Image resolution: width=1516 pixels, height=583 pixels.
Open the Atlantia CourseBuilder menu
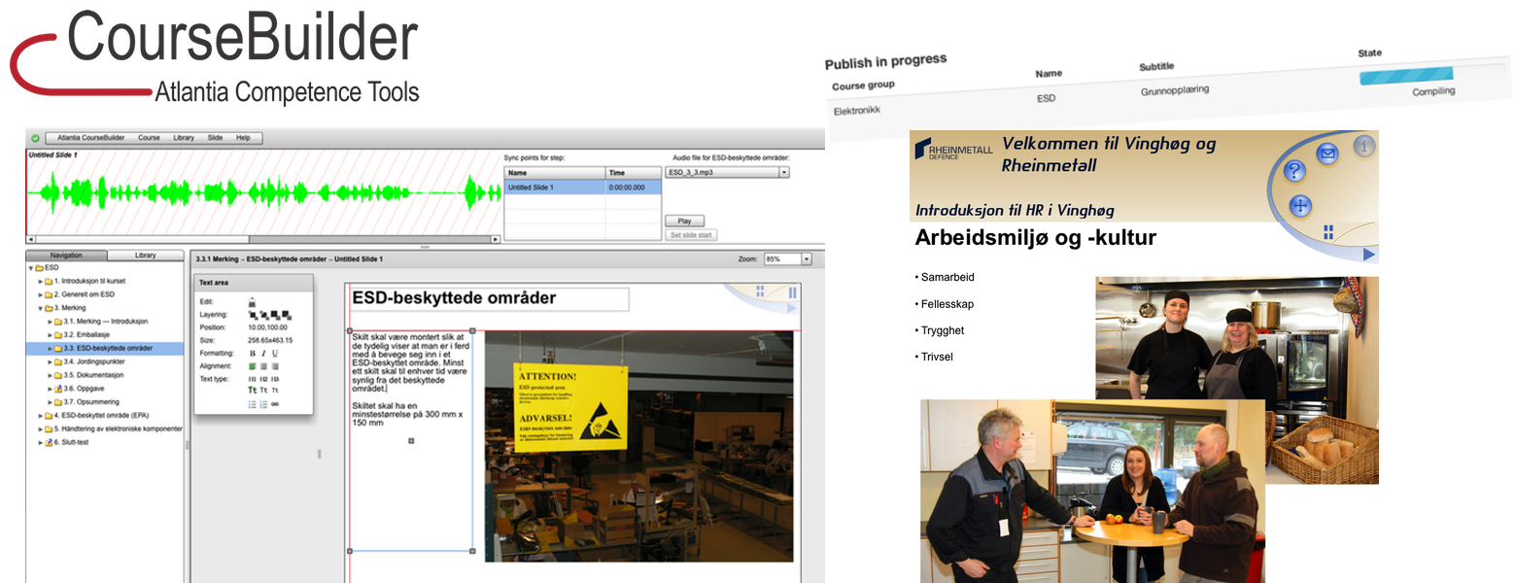click(x=92, y=138)
